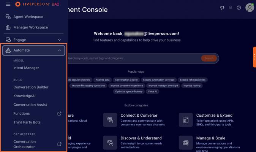Viewport: 256px width, 152px height.
Task: Open Intent Manager
Action: pyautogui.click(x=26, y=68)
